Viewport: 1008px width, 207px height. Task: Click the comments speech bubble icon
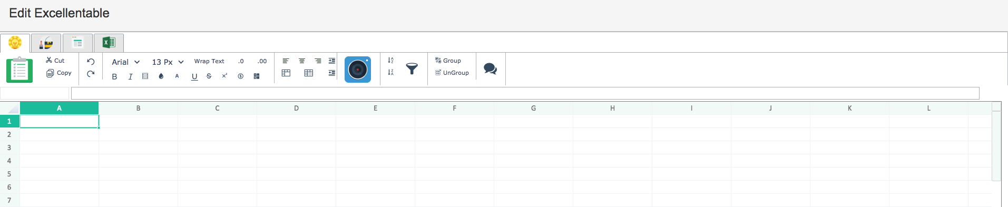(490, 68)
